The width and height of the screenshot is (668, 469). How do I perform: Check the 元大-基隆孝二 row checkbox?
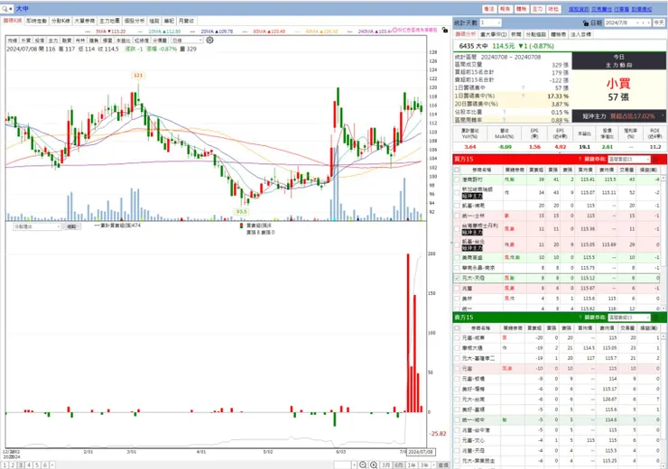click(457, 358)
